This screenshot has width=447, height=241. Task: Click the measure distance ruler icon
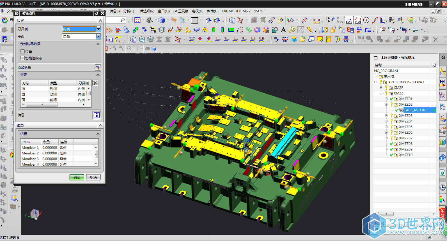(x=316, y=20)
